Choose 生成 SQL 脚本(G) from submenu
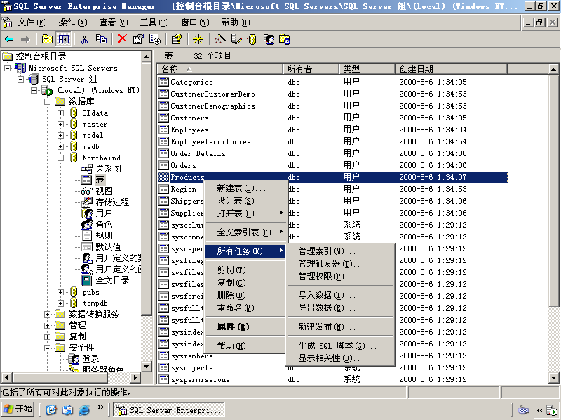 pyautogui.click(x=341, y=345)
